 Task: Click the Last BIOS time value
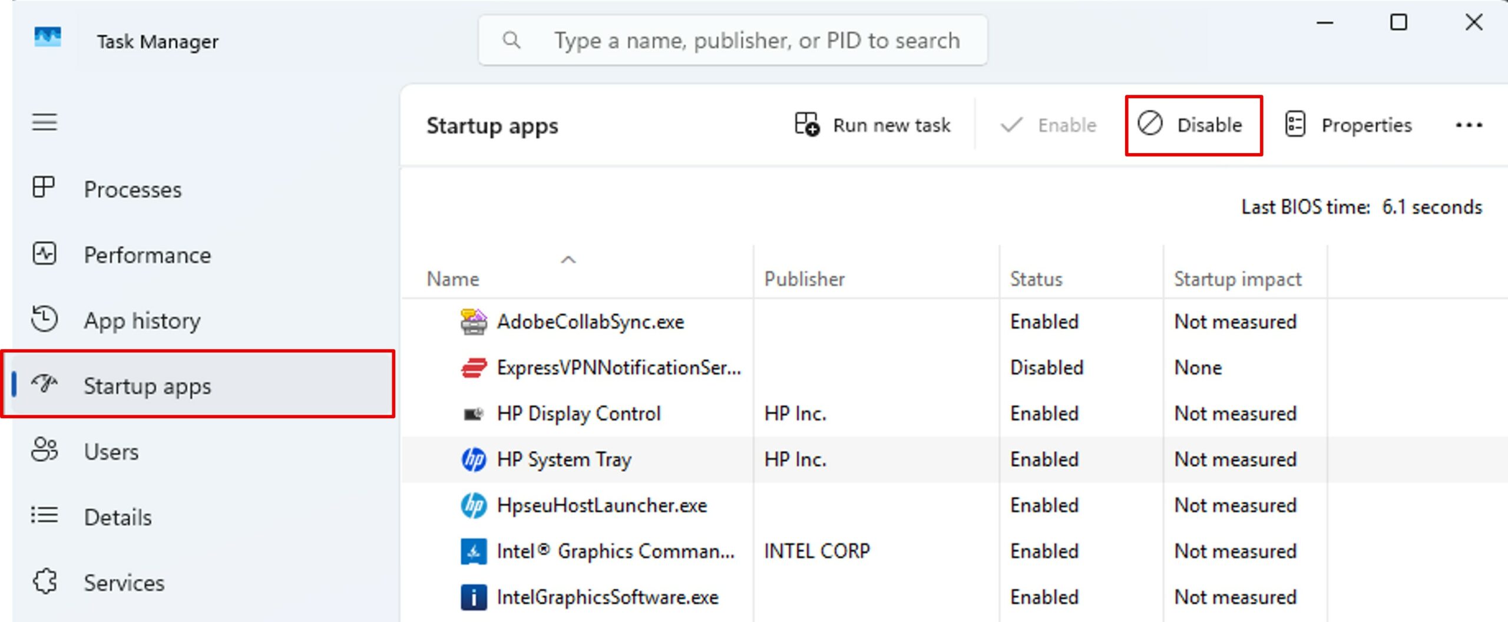(1431, 207)
